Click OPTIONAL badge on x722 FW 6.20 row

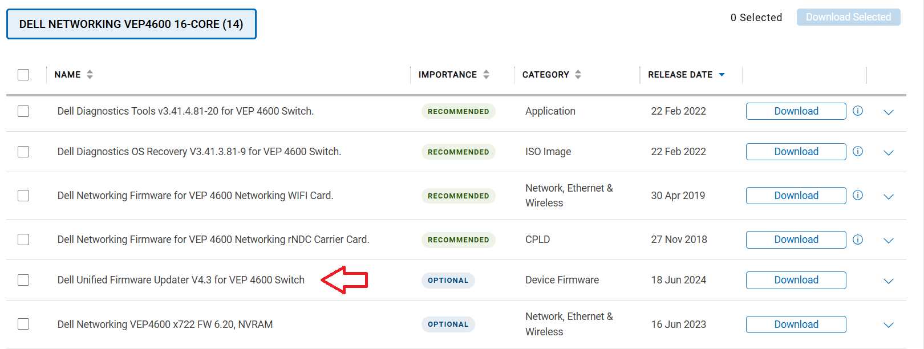click(x=448, y=324)
